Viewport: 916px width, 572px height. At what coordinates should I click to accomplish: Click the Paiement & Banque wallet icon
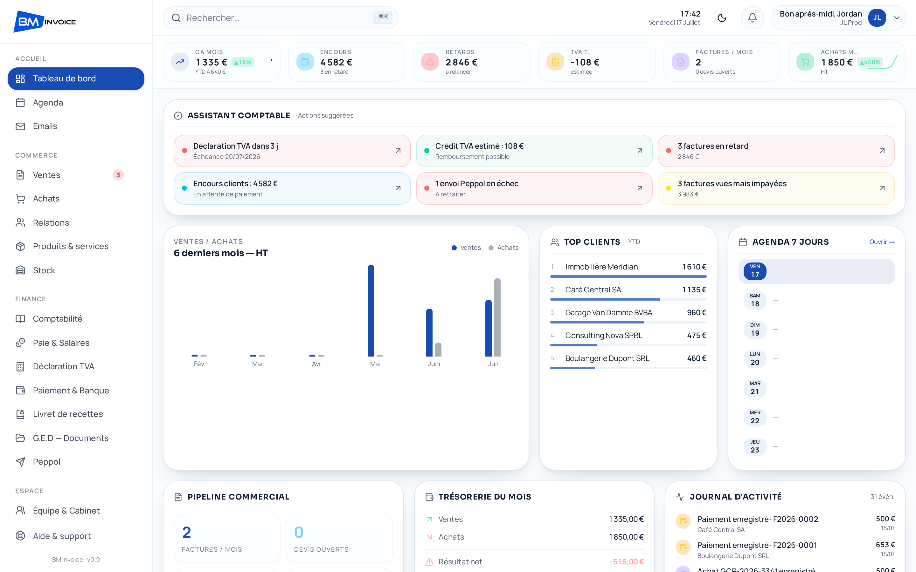click(x=20, y=390)
